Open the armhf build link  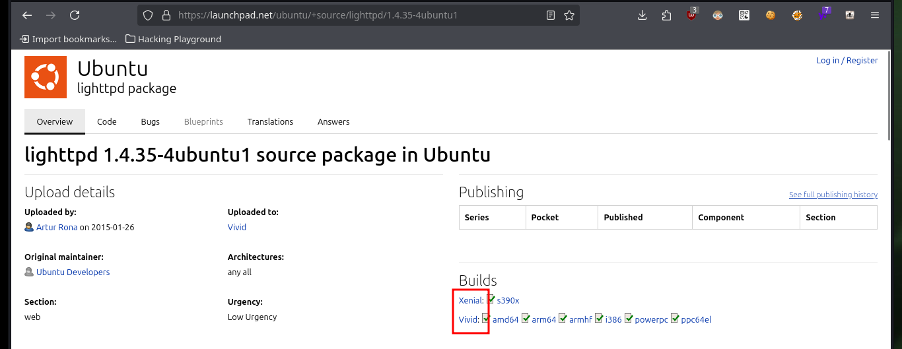(x=581, y=319)
